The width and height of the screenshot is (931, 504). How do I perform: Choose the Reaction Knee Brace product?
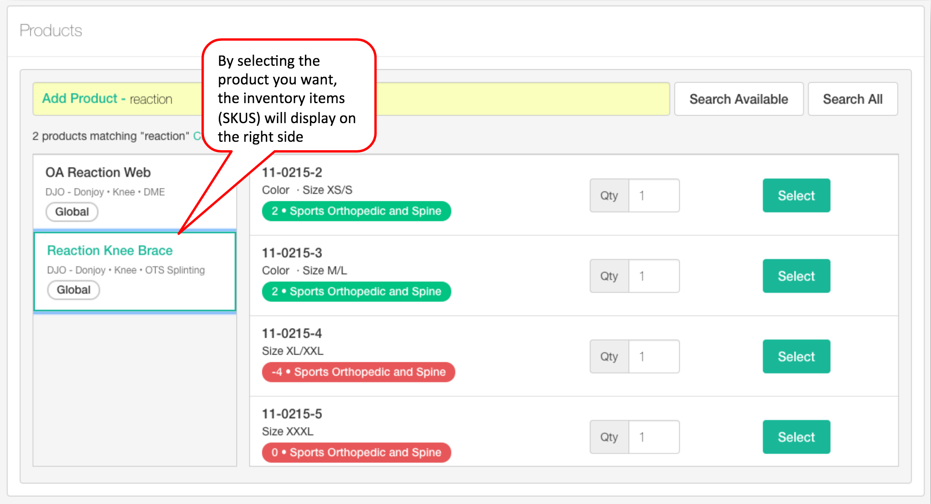tap(110, 251)
